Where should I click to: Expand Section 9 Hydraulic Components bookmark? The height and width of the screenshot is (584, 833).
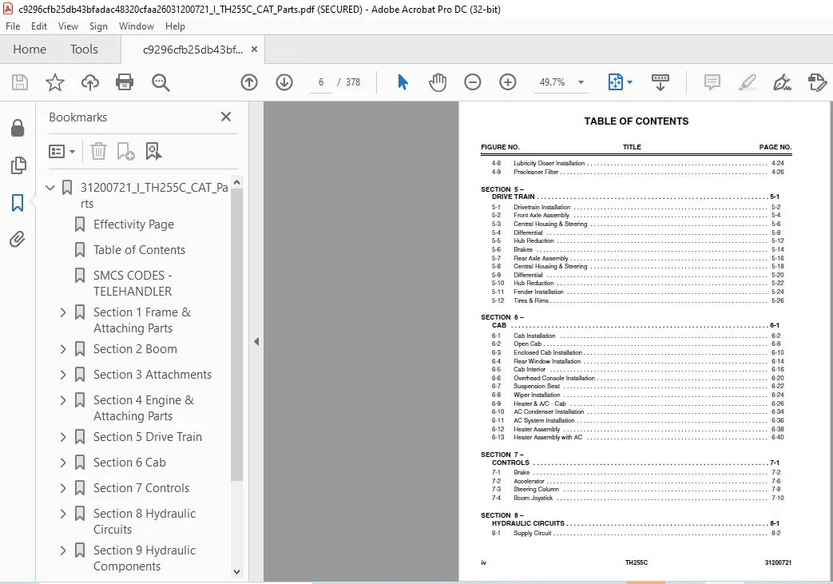click(x=63, y=550)
